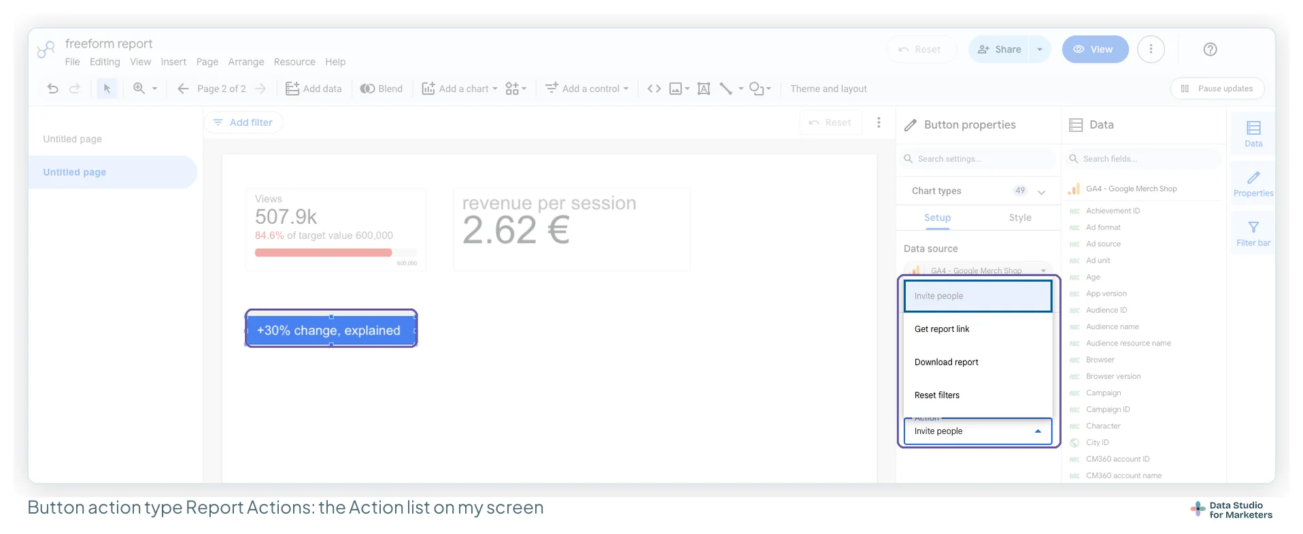
Task: Open the Share dropdown arrow
Action: pos(1040,49)
